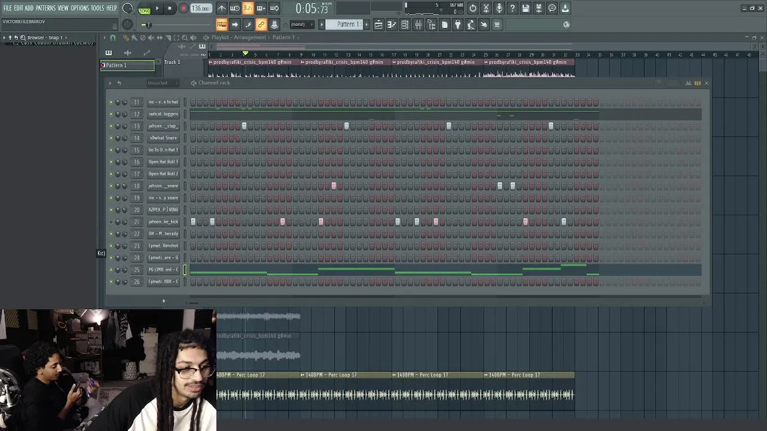The image size is (767, 431).
Task: Toggle the metronome icon
Action: tap(222, 8)
